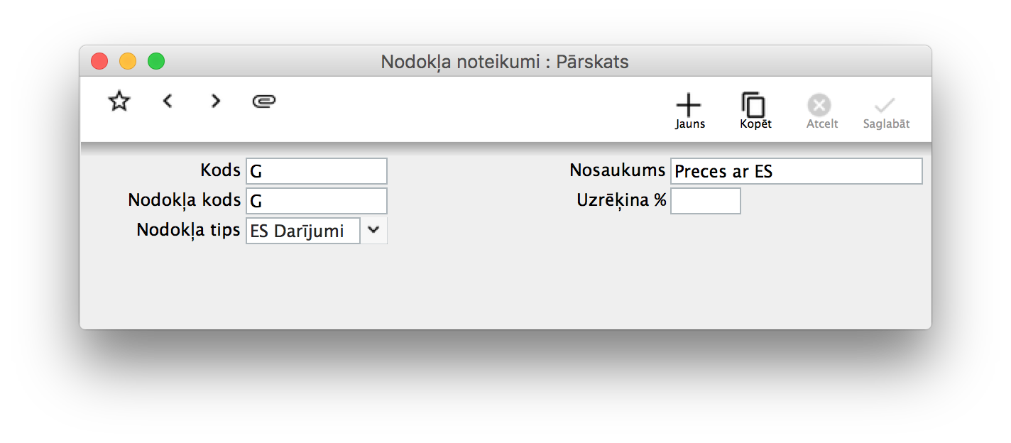The height and width of the screenshot is (443, 1011).
Task: Expand the Nodokļa tips dropdown arrow
Action: (x=373, y=230)
